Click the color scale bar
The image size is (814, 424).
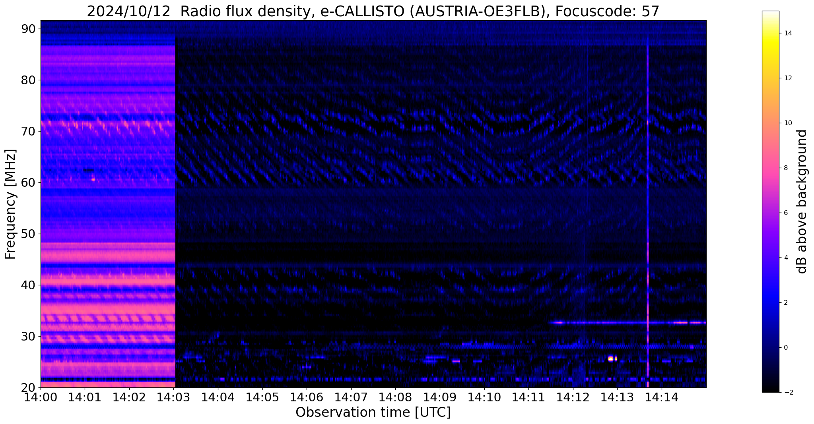(770, 201)
